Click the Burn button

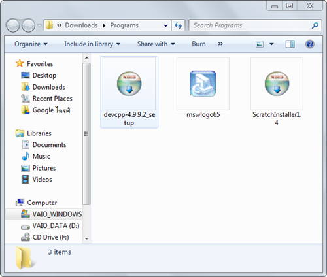pyautogui.click(x=199, y=44)
